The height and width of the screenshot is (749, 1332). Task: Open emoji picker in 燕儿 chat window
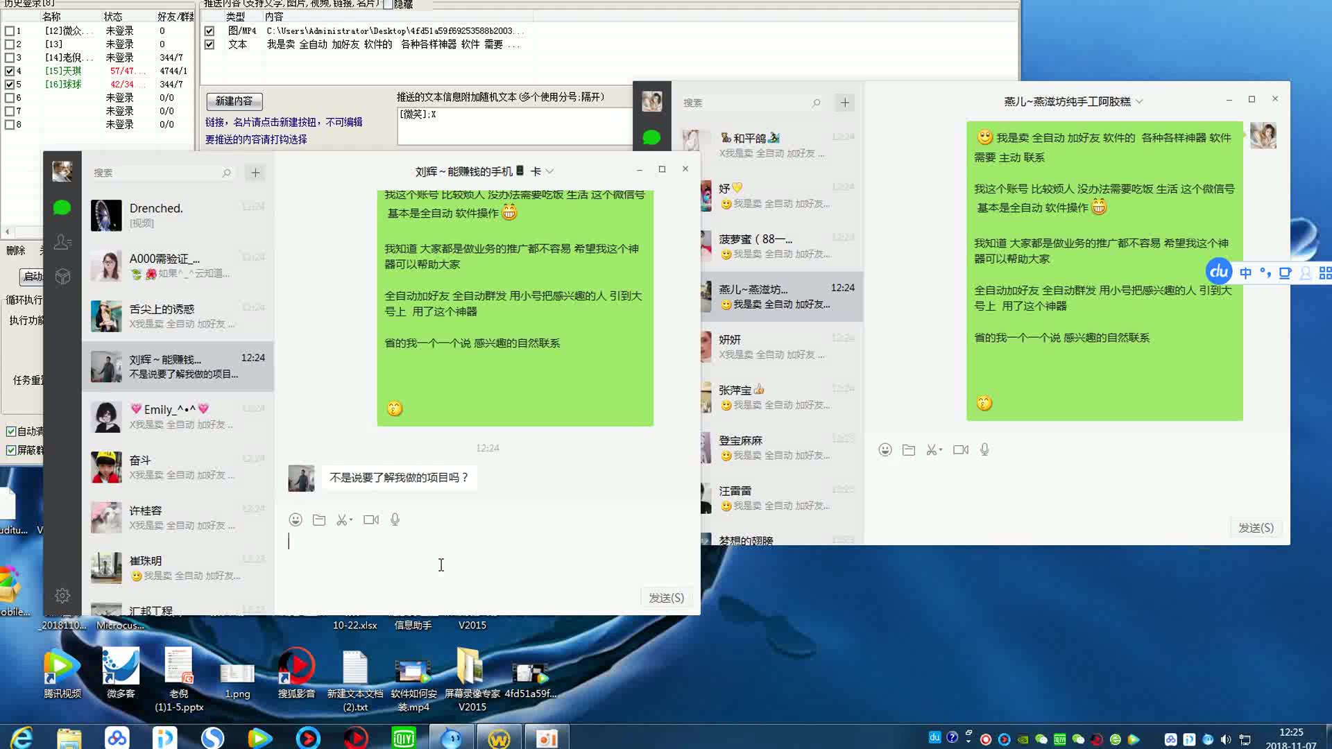coord(885,449)
